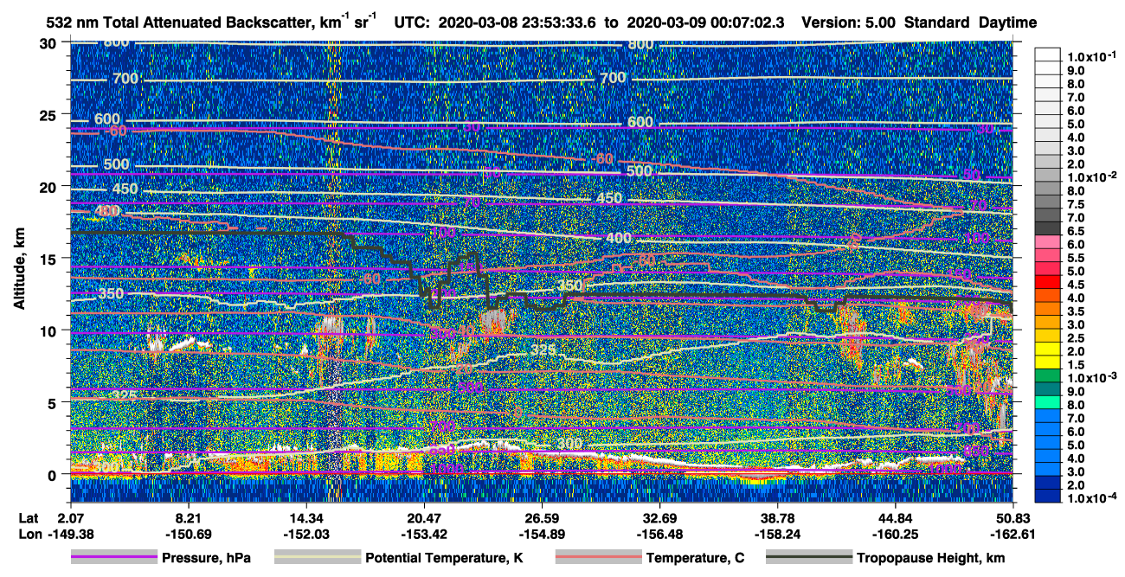Click the longitude value "-160.25"

tap(896, 533)
